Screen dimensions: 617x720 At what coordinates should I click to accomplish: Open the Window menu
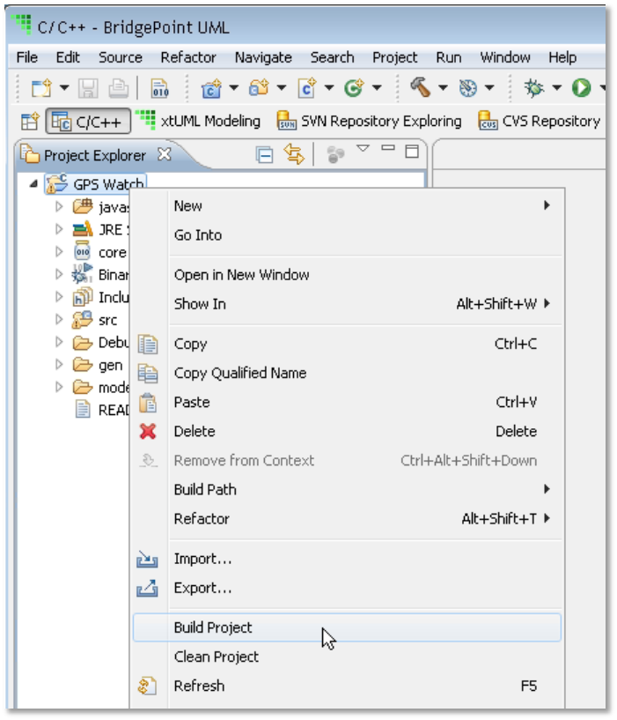coord(505,57)
